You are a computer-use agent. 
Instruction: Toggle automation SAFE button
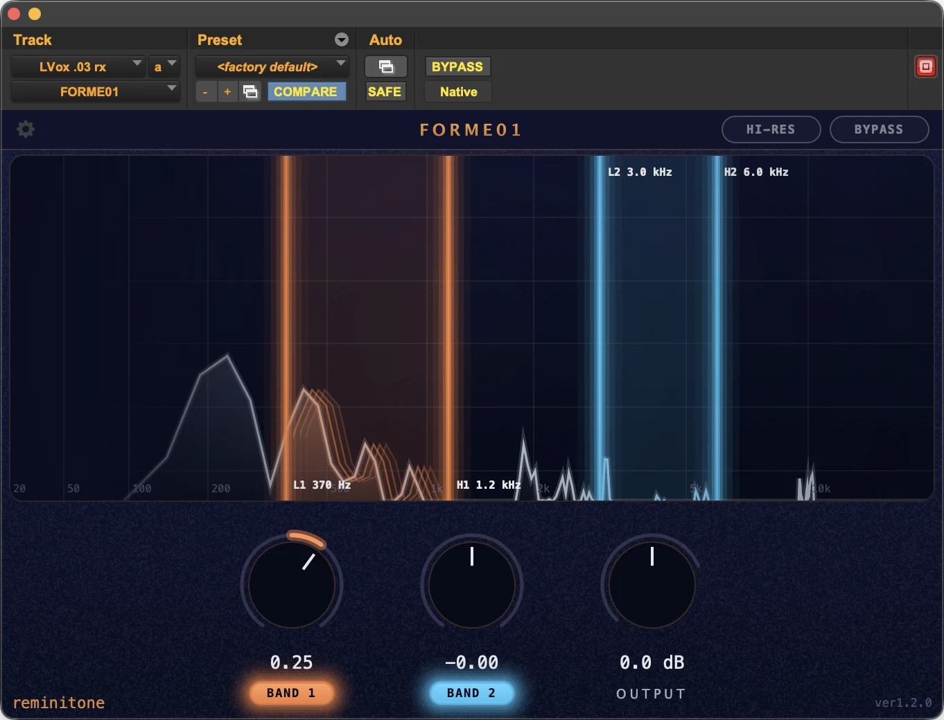click(385, 91)
